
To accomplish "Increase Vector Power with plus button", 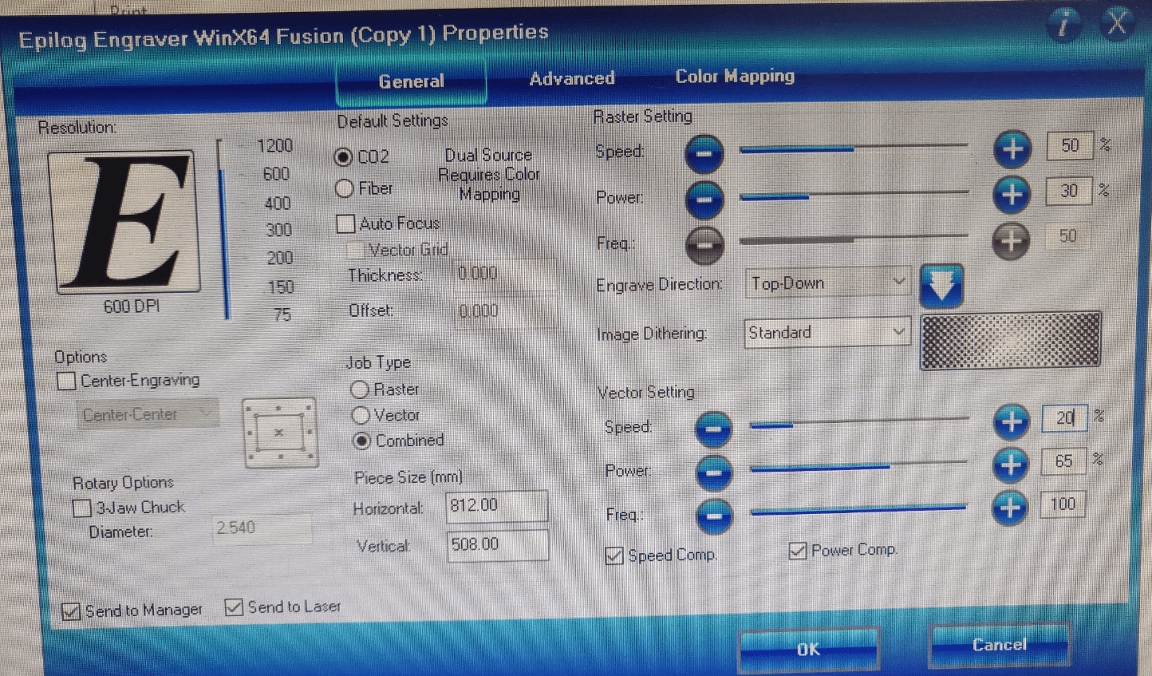I will tap(1011, 465).
